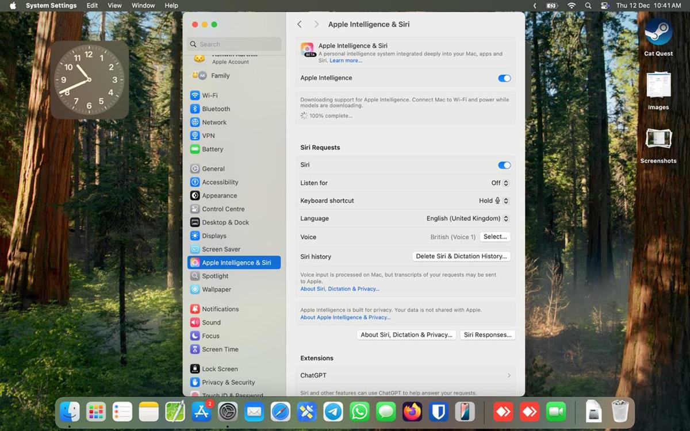This screenshot has width=690, height=431.
Task: Change the Siri Language popup
Action: click(467, 218)
